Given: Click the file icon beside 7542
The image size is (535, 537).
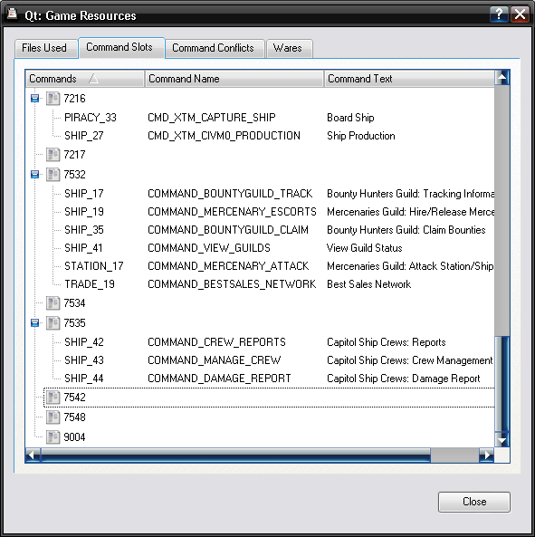Looking at the screenshot, I should 53,398.
